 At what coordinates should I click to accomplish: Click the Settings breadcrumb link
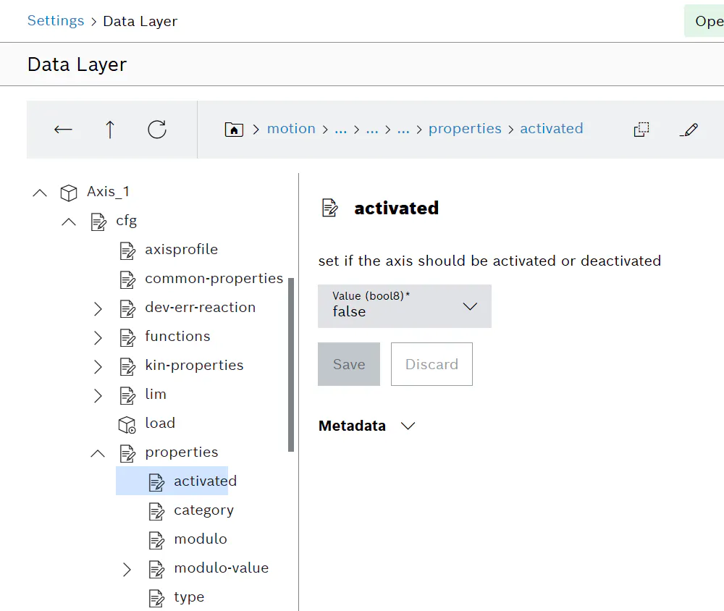(x=56, y=21)
